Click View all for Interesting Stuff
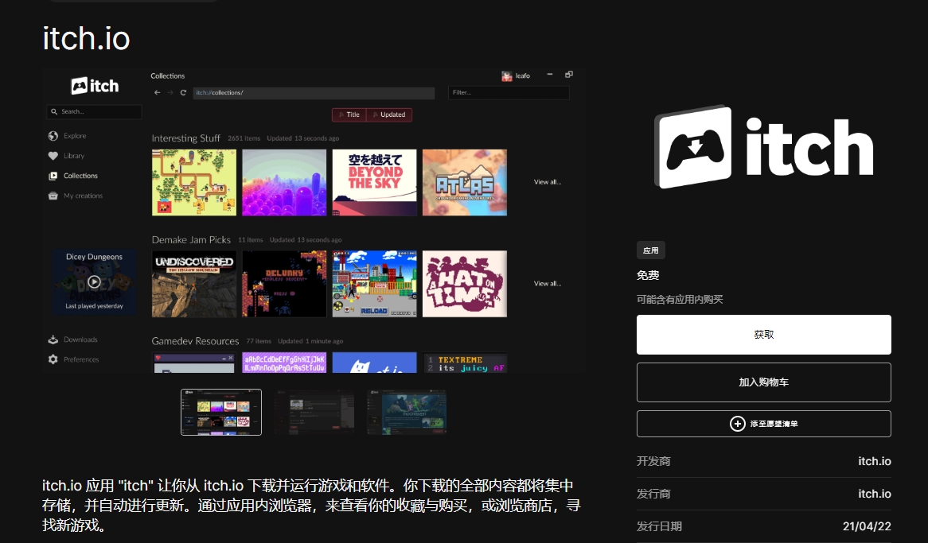 [548, 182]
